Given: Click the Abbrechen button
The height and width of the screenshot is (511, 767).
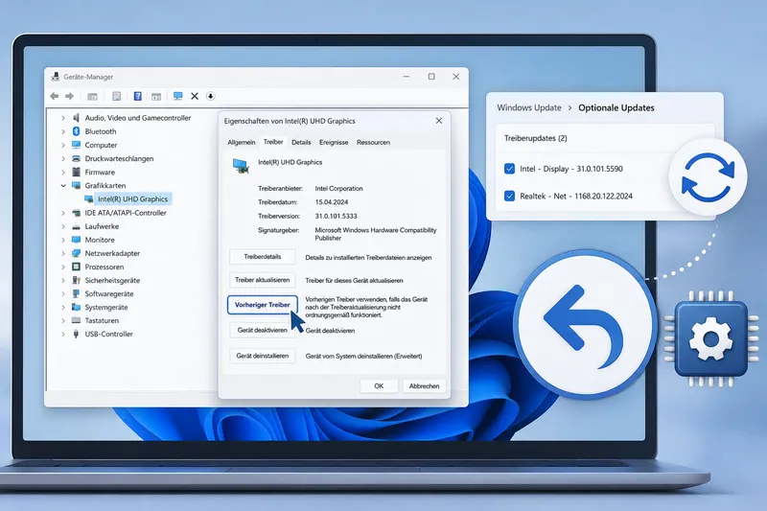Looking at the screenshot, I should (424, 385).
